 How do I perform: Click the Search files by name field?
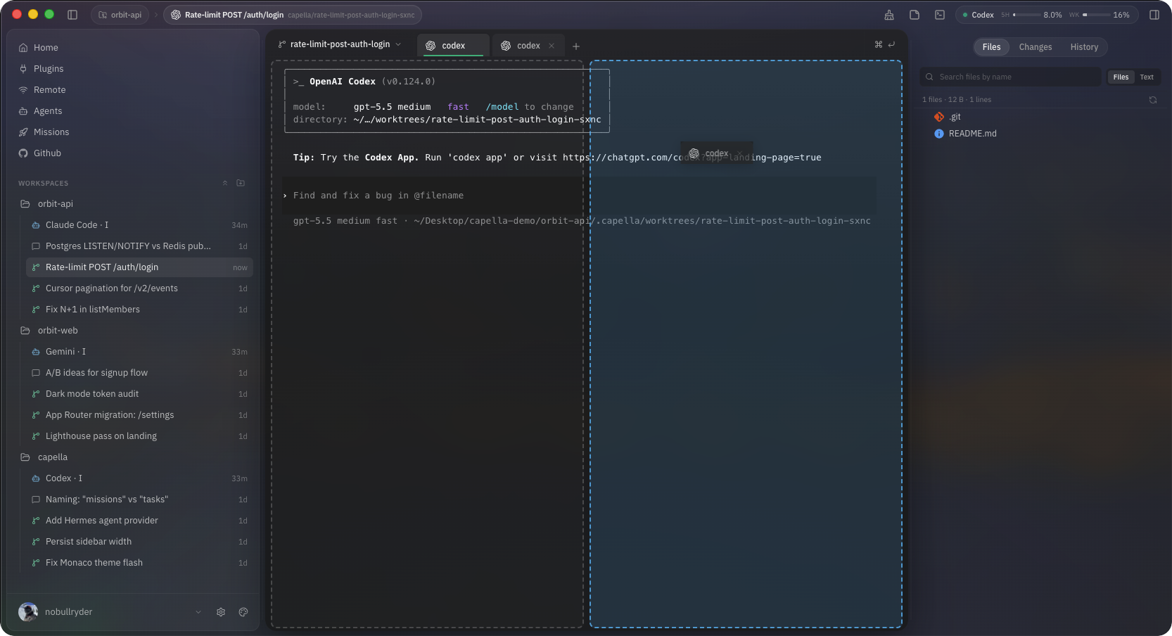click(x=1010, y=77)
